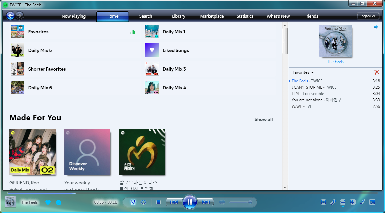
Task: Click the scrollbar down arrow
Action: tap(285, 188)
